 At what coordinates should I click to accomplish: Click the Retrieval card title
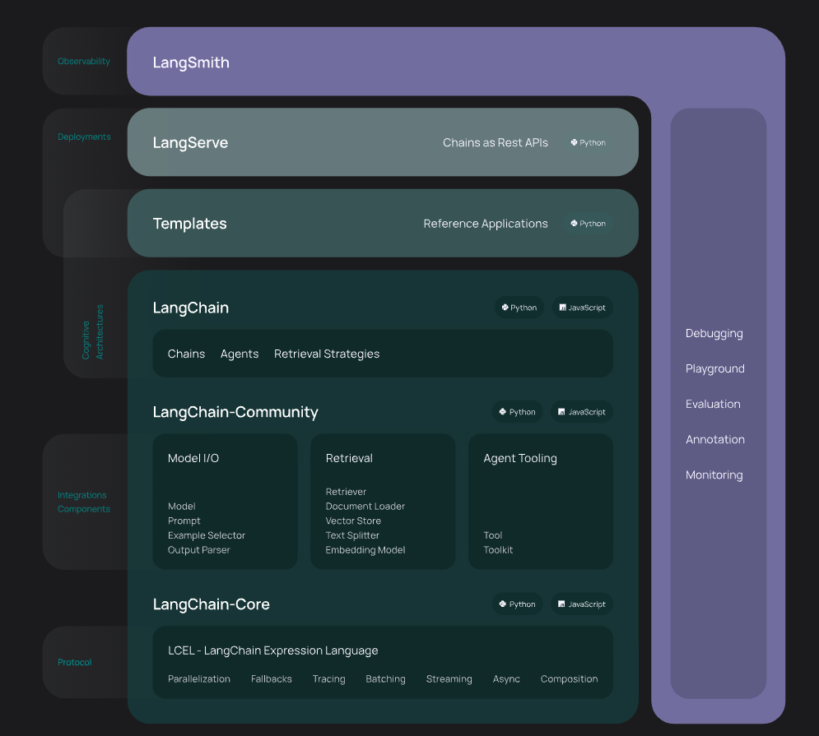(x=349, y=458)
